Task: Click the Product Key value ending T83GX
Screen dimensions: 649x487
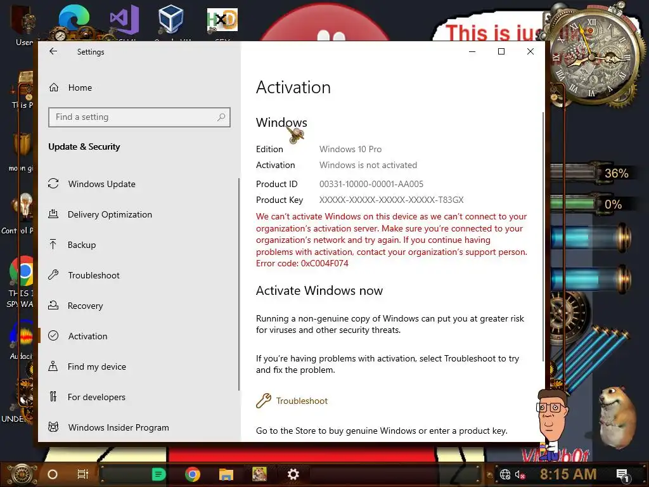Action: 391,200
